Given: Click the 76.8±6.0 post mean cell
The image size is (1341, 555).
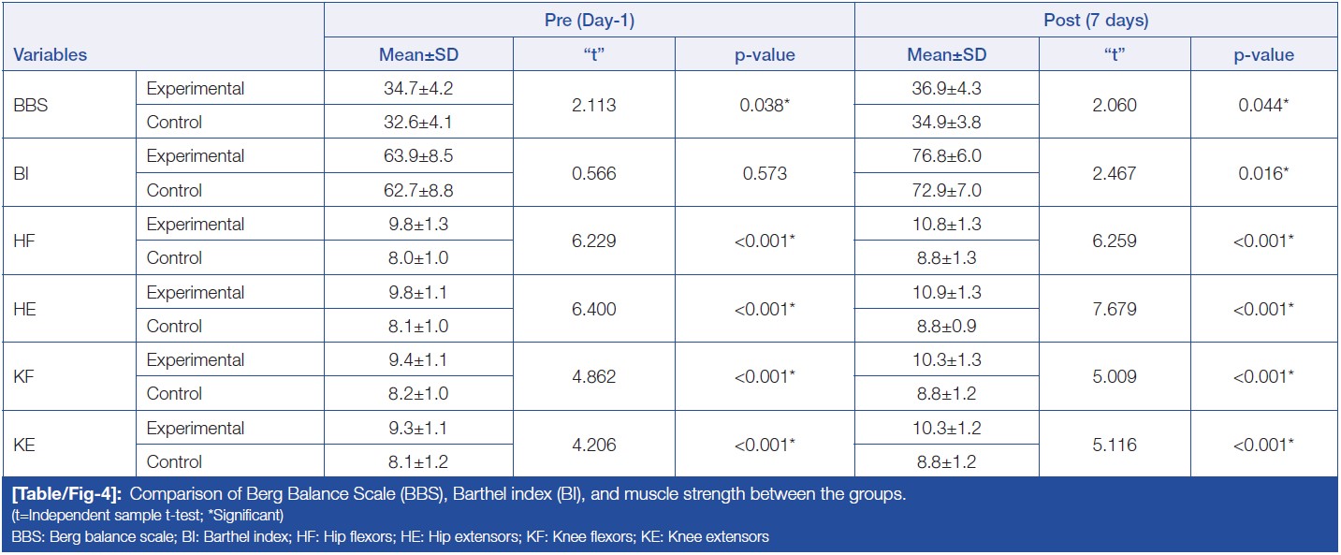Looking at the screenshot, I should [947, 156].
